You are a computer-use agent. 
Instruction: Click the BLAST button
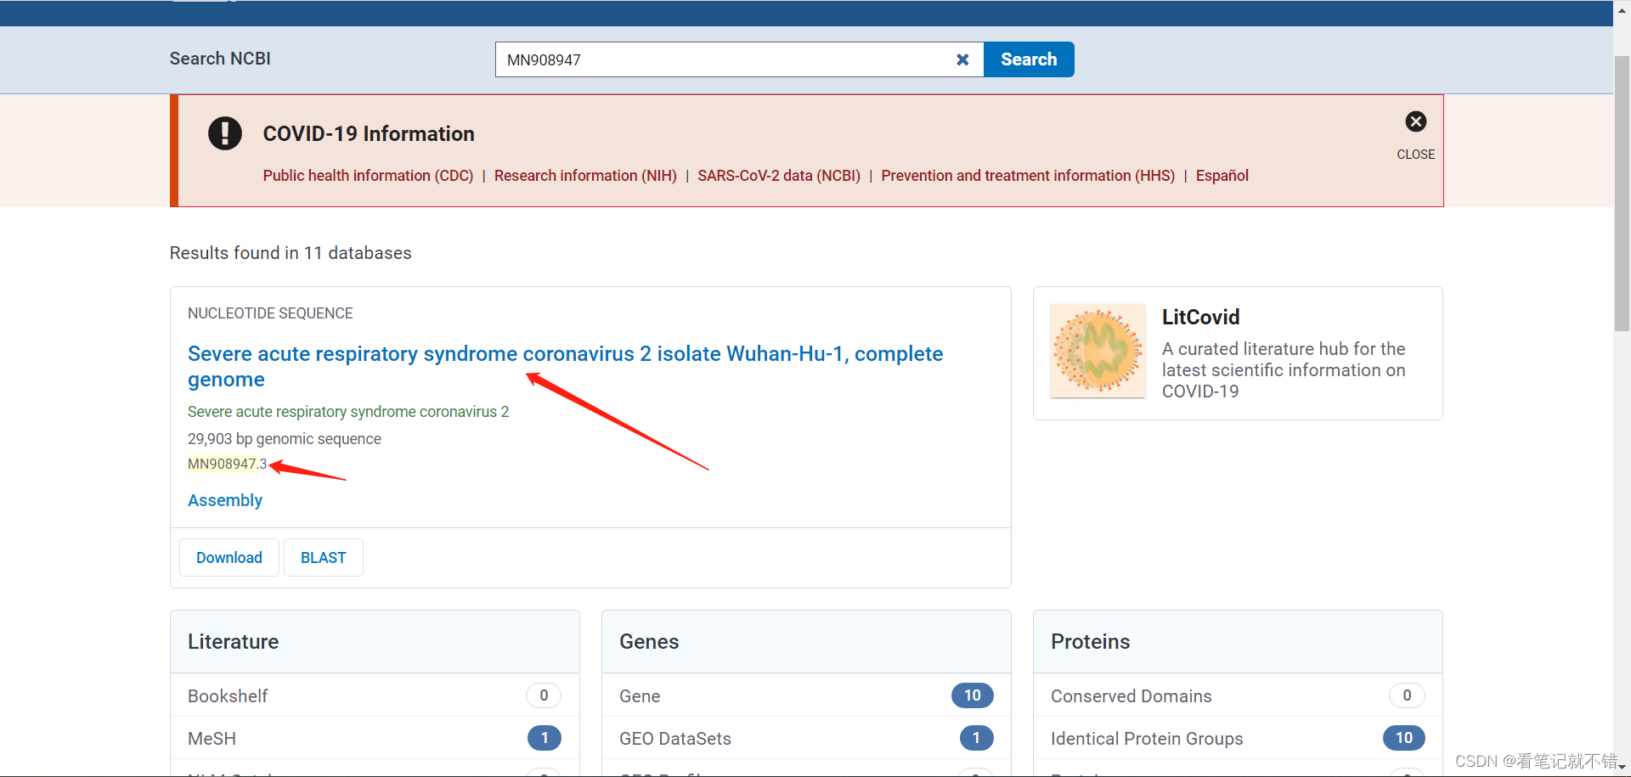(324, 558)
